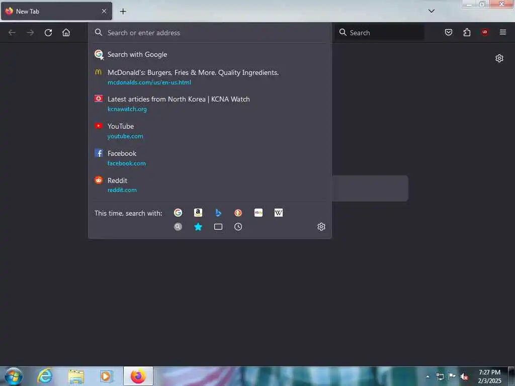Launch Windows Media Player from taskbar
Screen dimensions: 515x386
coord(106,376)
